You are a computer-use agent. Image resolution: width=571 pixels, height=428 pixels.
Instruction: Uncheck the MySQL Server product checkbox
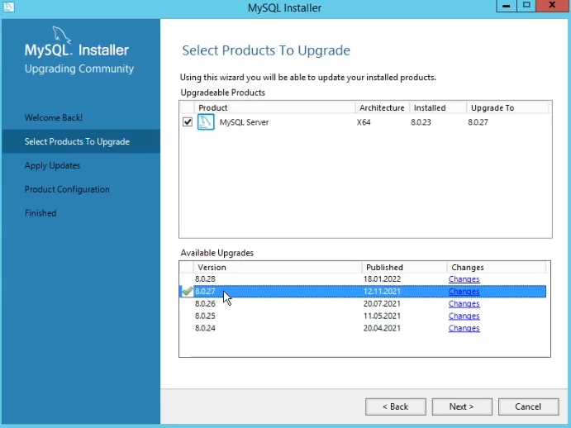point(188,121)
